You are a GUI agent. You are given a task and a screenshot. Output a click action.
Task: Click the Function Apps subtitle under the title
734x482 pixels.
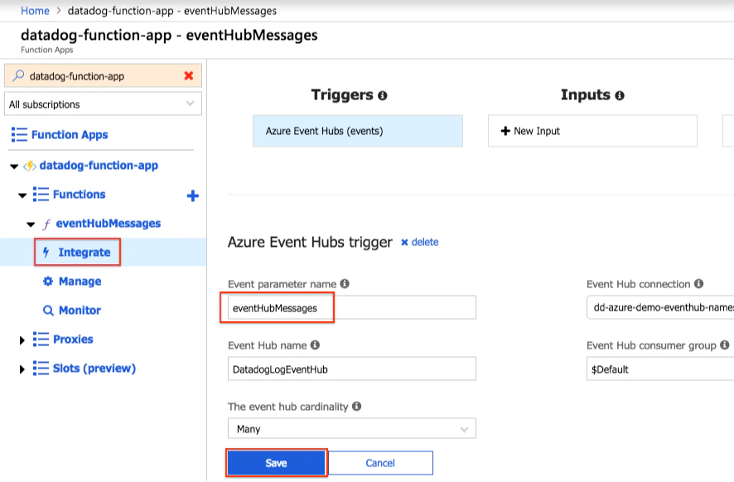click(x=47, y=50)
